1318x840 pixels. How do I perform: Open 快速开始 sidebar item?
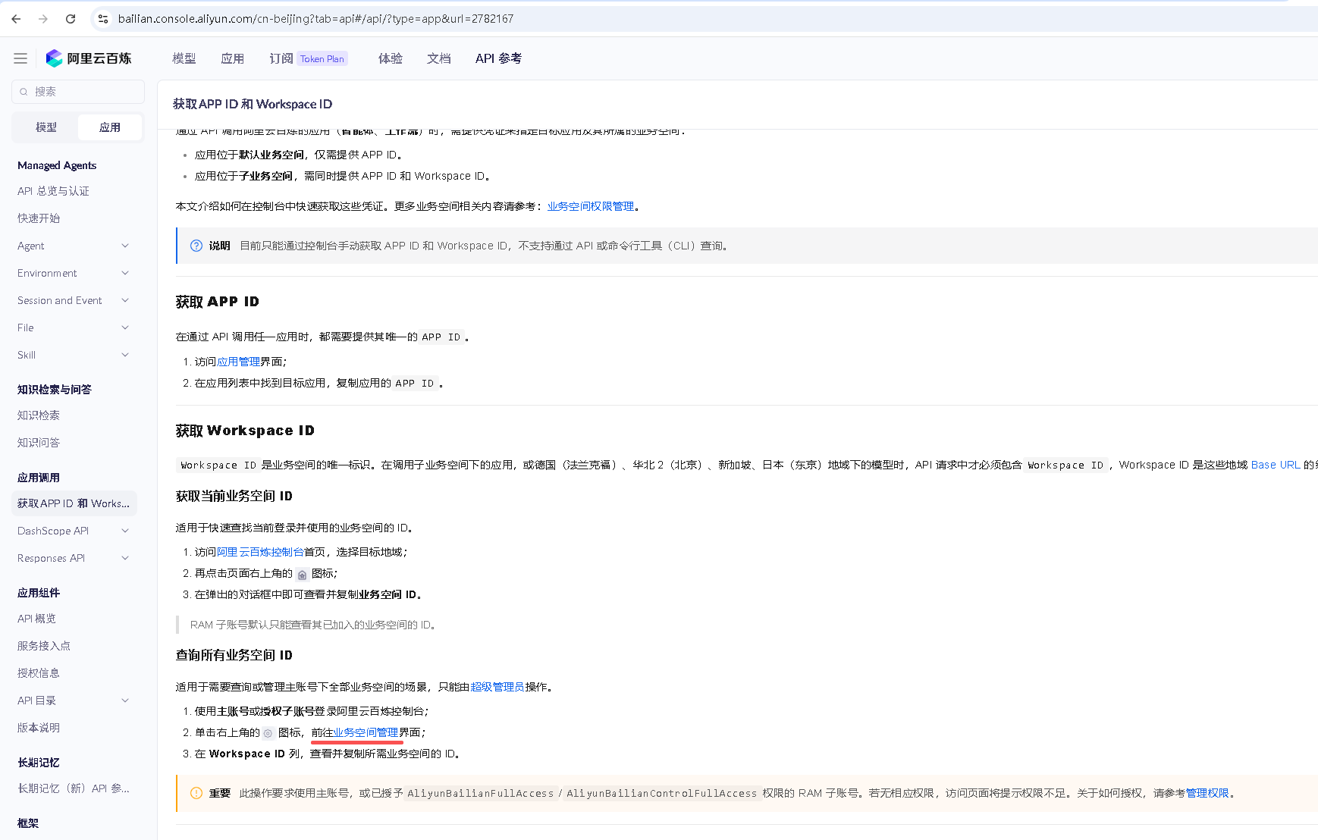tap(39, 218)
